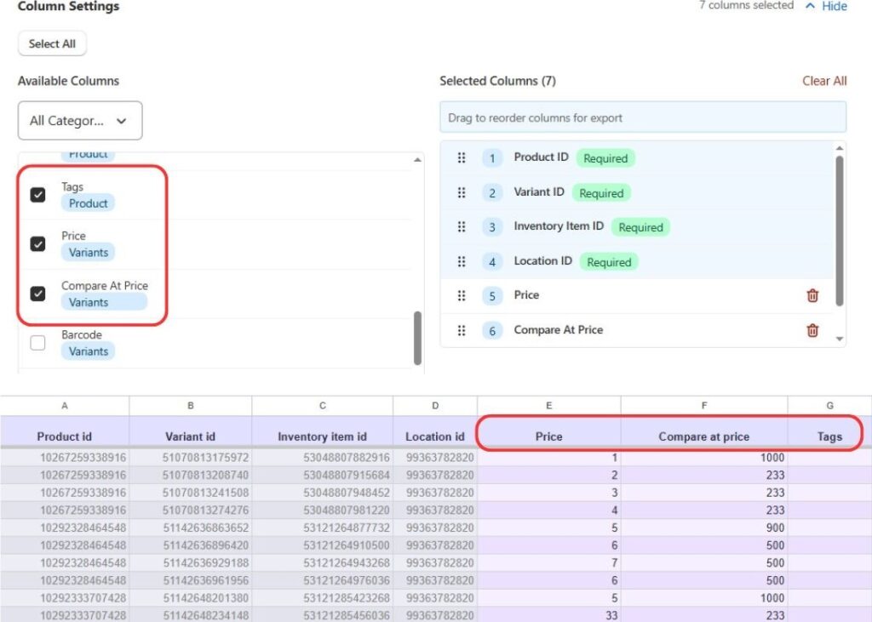Click the Clear All link
The height and width of the screenshot is (622, 872).
823,81
